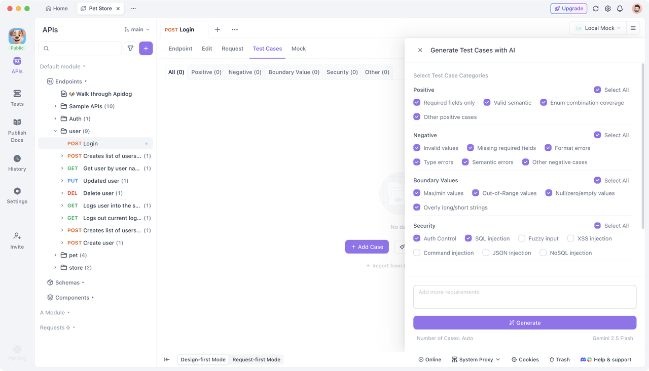649x371 pixels.
Task: Uncheck the SQL injection checkbox
Action: [x=468, y=238]
